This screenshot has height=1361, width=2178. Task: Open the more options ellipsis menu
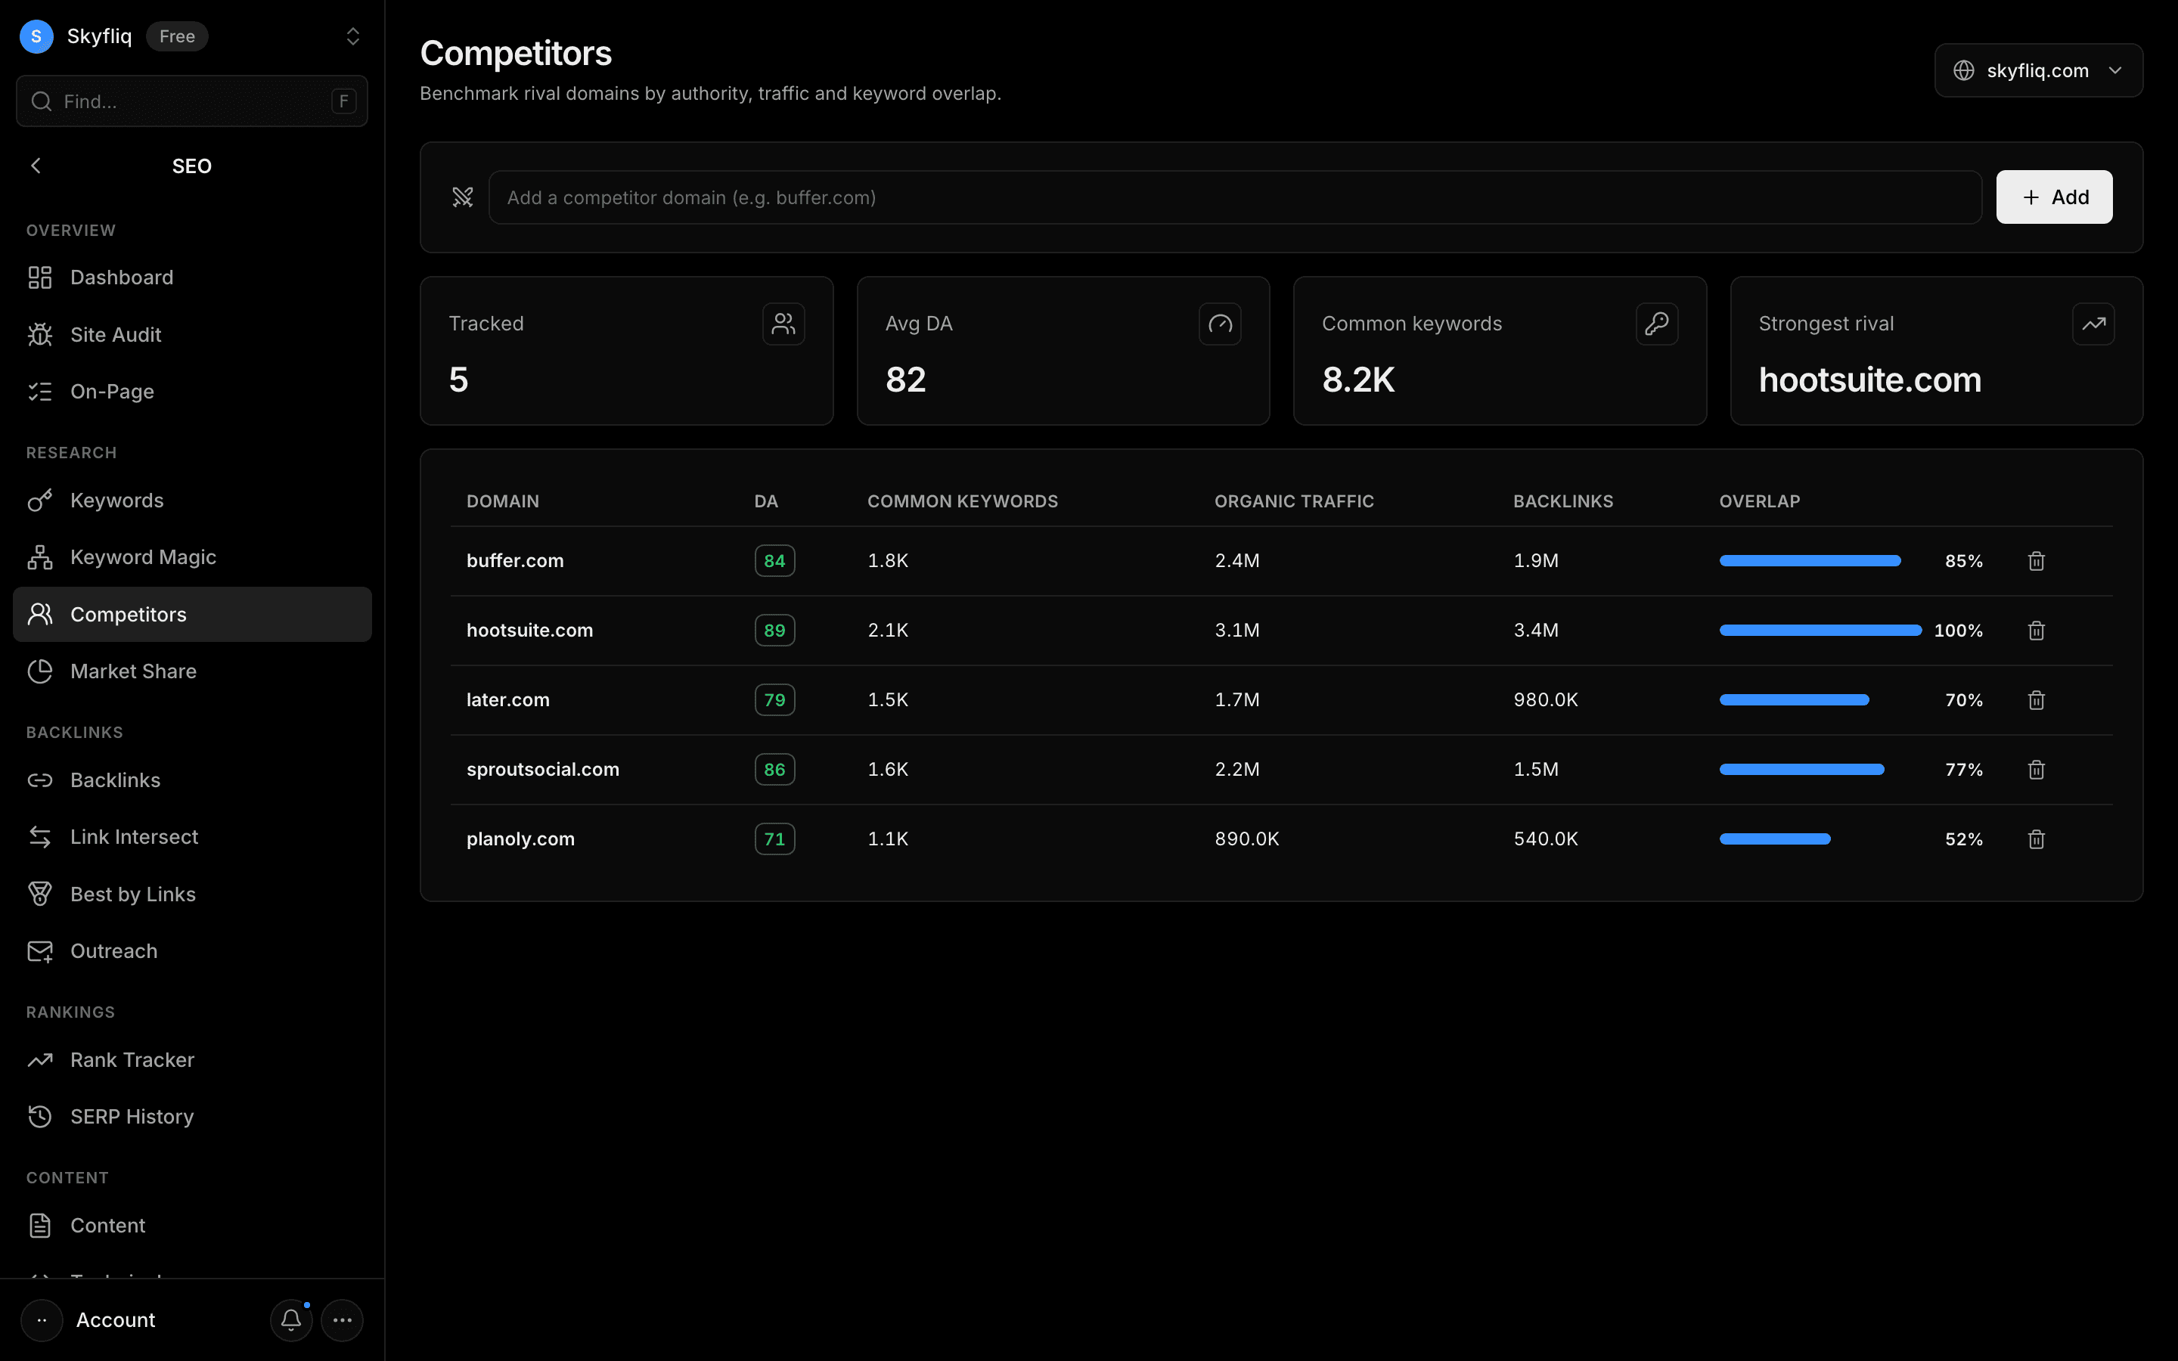[x=342, y=1319]
